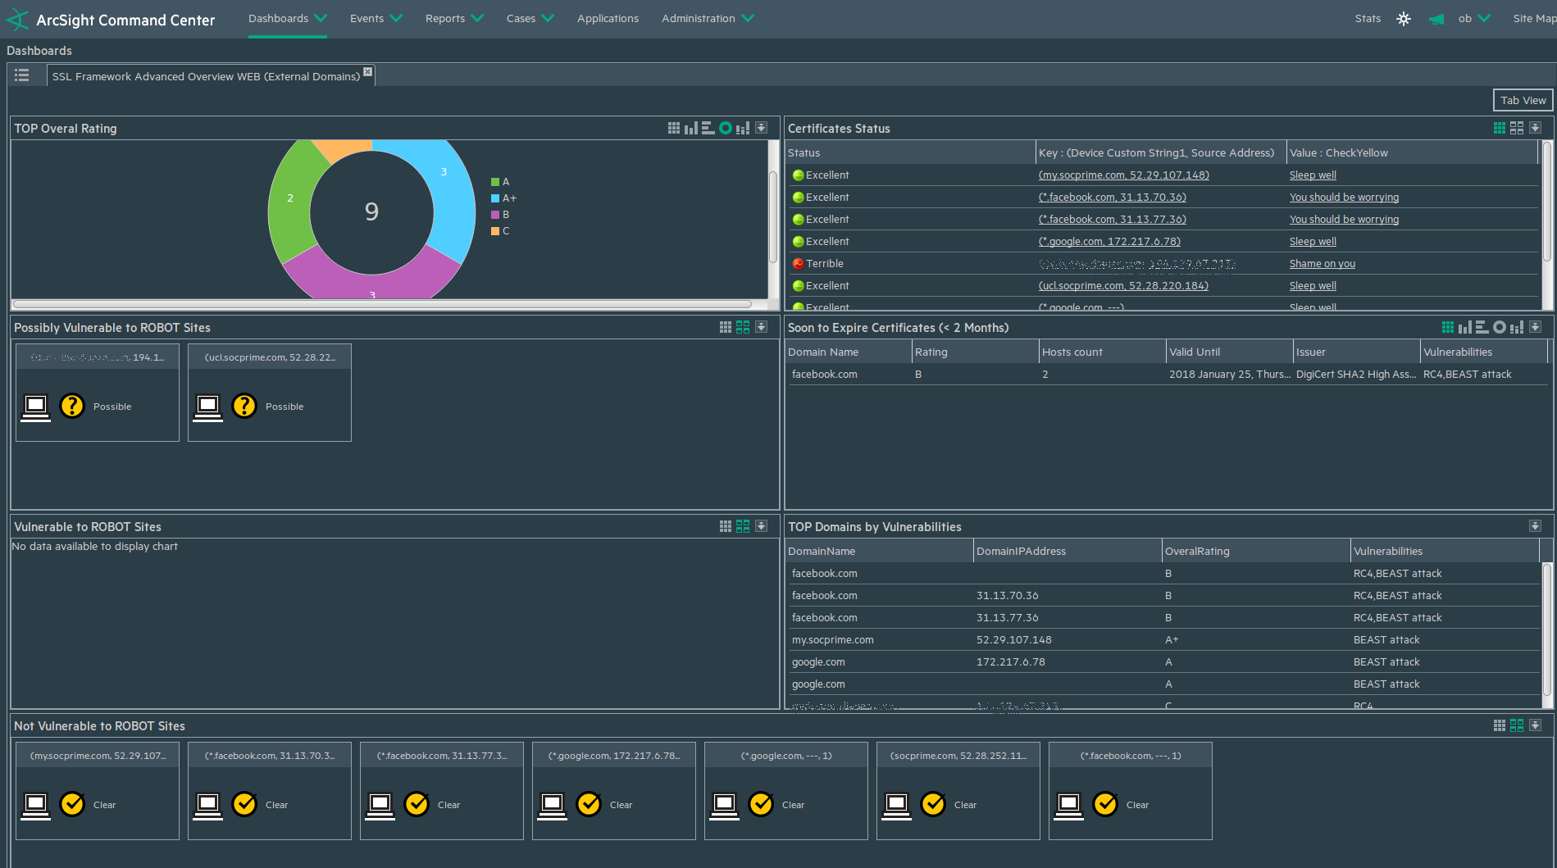Close the SSL Framework Advanced Overview tab
Image resolution: width=1557 pixels, height=868 pixels.
coord(368,72)
